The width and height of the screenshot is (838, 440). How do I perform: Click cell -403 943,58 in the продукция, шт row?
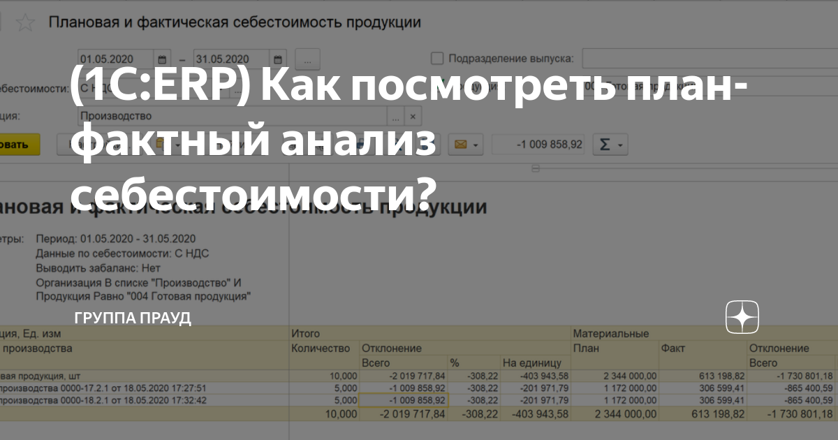click(x=536, y=376)
